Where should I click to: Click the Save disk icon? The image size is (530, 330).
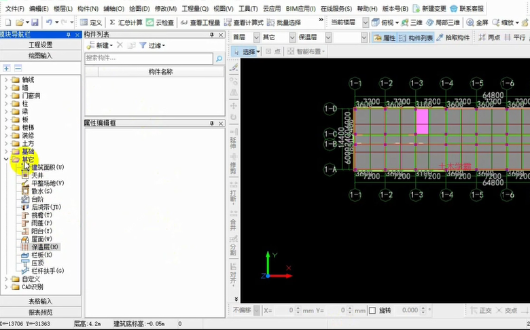[x=35, y=22]
